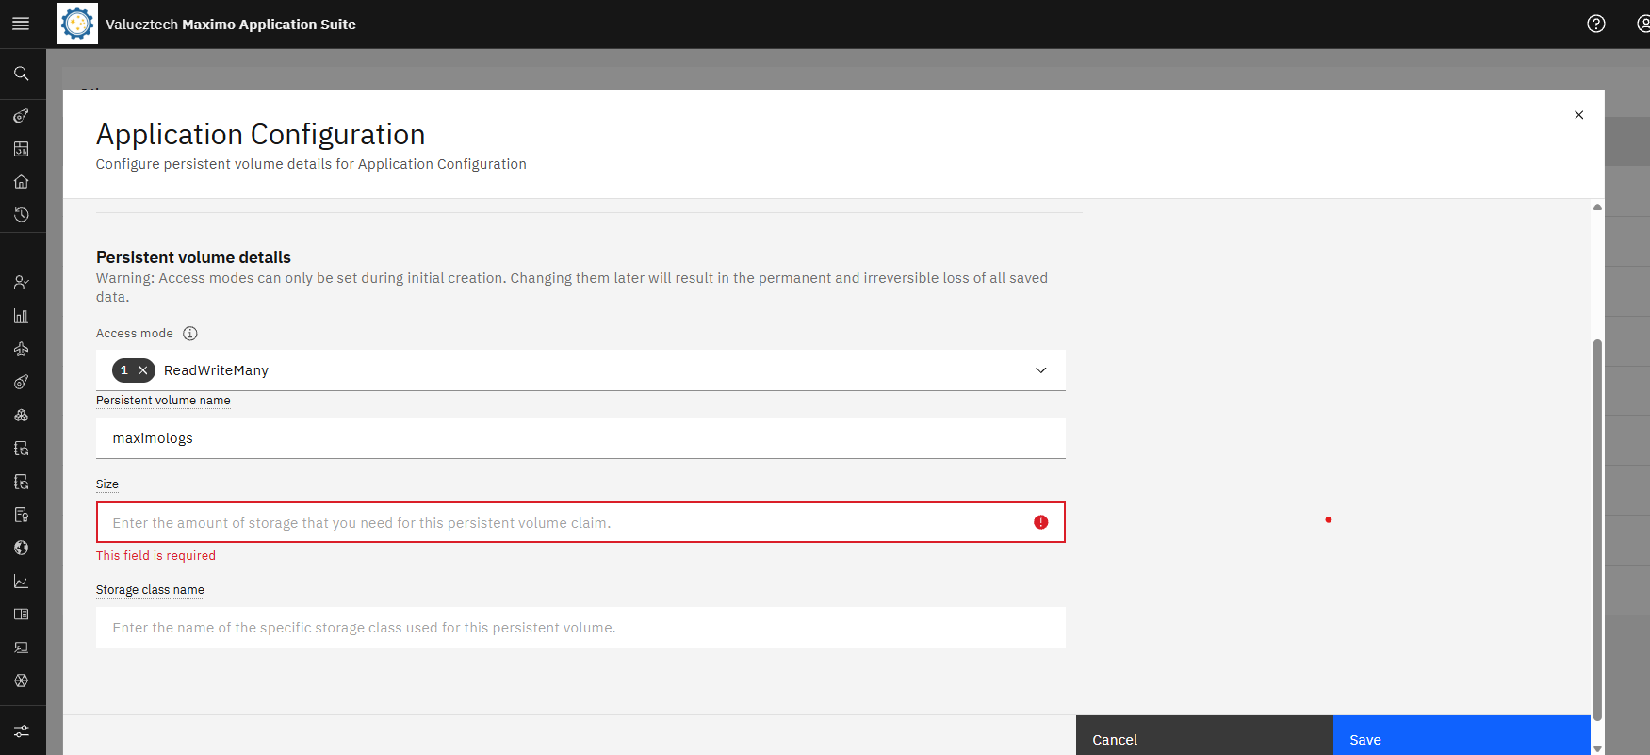The height and width of the screenshot is (755, 1650).
Task: Click the Persistent volume name field
Action: tap(580, 438)
